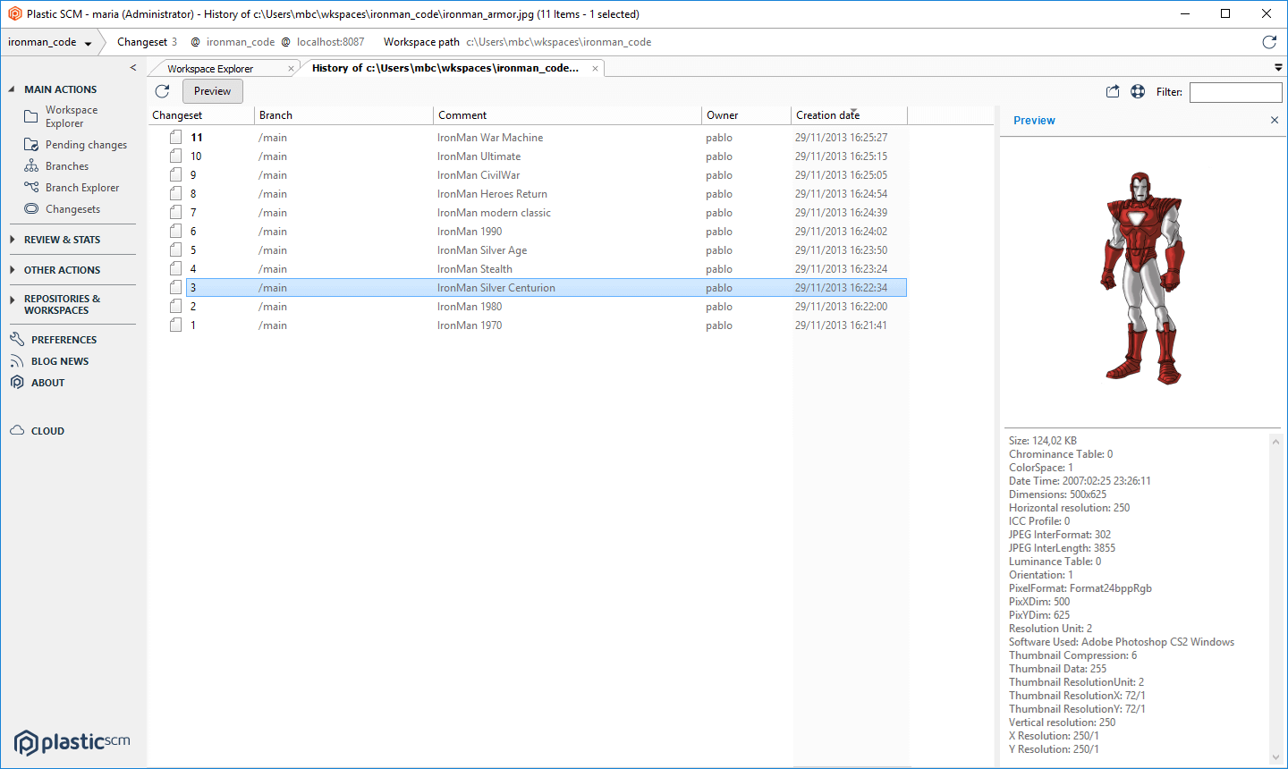Click the Plastic SCM title bar logo

click(x=14, y=14)
